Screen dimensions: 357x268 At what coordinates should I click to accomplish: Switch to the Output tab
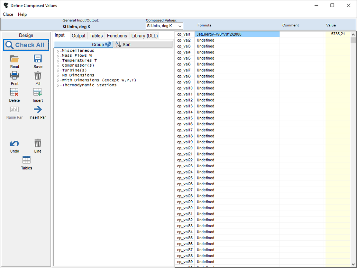point(78,36)
